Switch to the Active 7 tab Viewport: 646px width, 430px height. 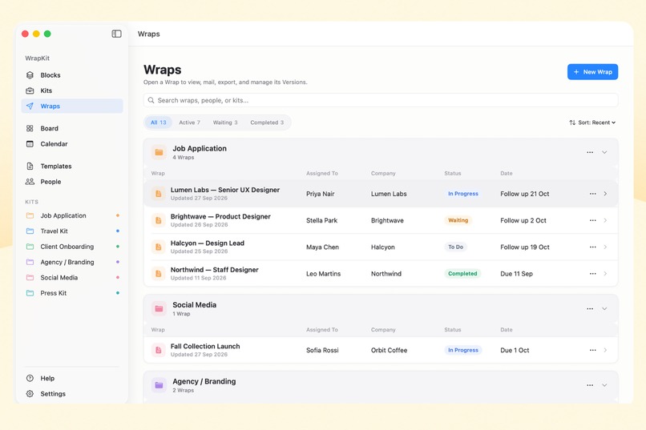(189, 123)
